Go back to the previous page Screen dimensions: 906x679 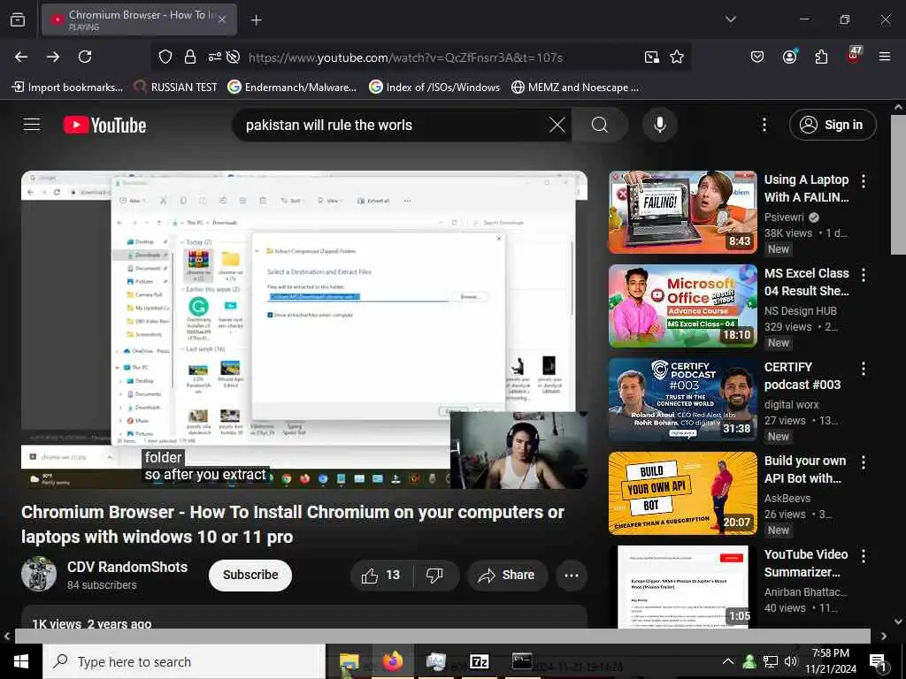(21, 57)
